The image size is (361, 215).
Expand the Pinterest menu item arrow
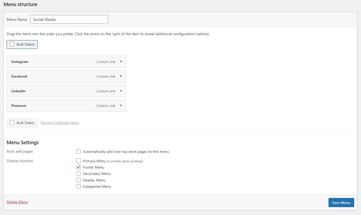point(121,106)
